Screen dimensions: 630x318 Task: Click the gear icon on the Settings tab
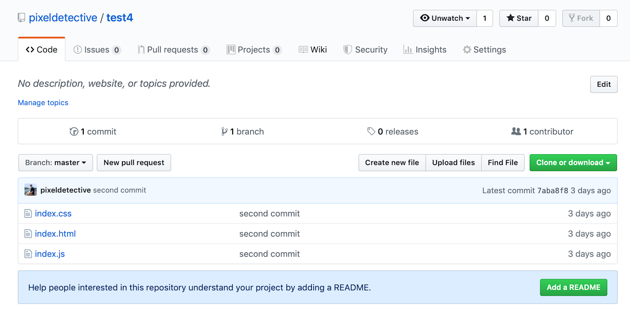coord(467,49)
